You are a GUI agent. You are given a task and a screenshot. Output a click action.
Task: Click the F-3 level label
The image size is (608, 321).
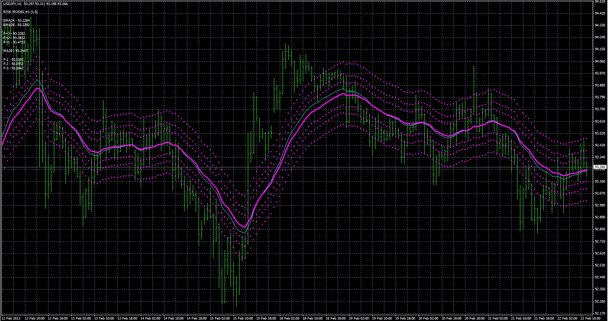(13, 68)
